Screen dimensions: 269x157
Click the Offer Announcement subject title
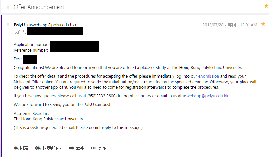coord(39,7)
